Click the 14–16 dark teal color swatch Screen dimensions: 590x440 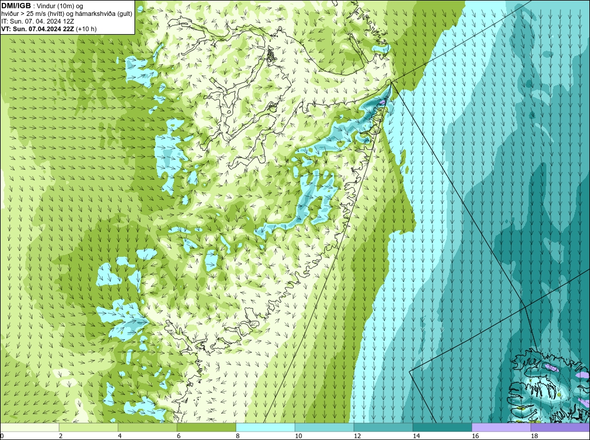442,428
